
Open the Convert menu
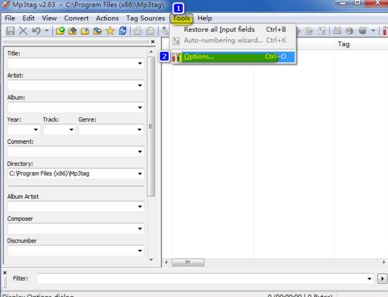76,18
